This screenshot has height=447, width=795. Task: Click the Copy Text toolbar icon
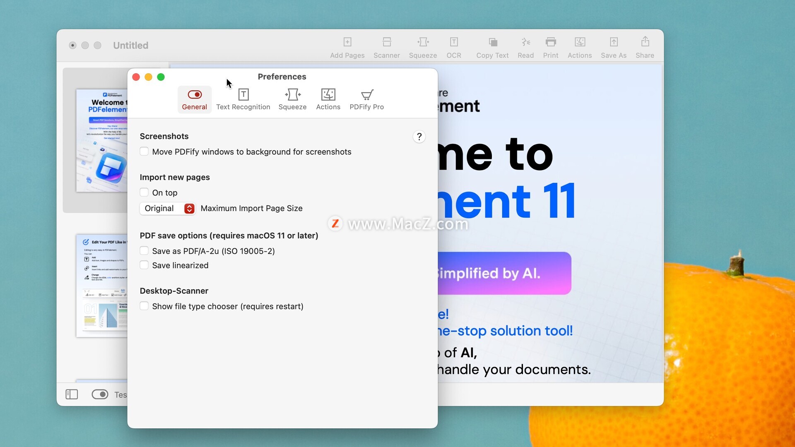(492, 42)
